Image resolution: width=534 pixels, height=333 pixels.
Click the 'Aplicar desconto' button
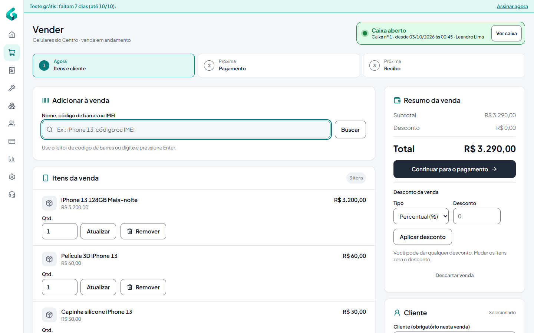click(423, 237)
